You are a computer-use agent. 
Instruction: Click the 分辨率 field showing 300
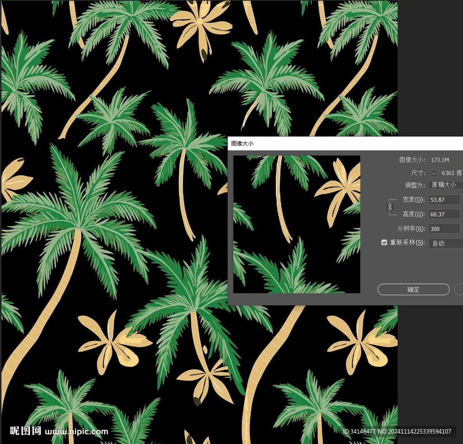pos(444,229)
